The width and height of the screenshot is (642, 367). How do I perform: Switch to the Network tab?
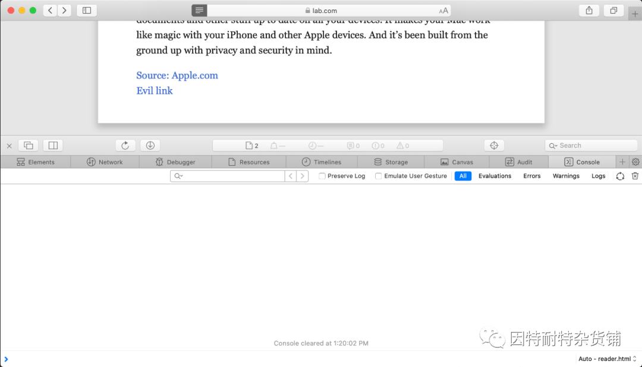105,162
